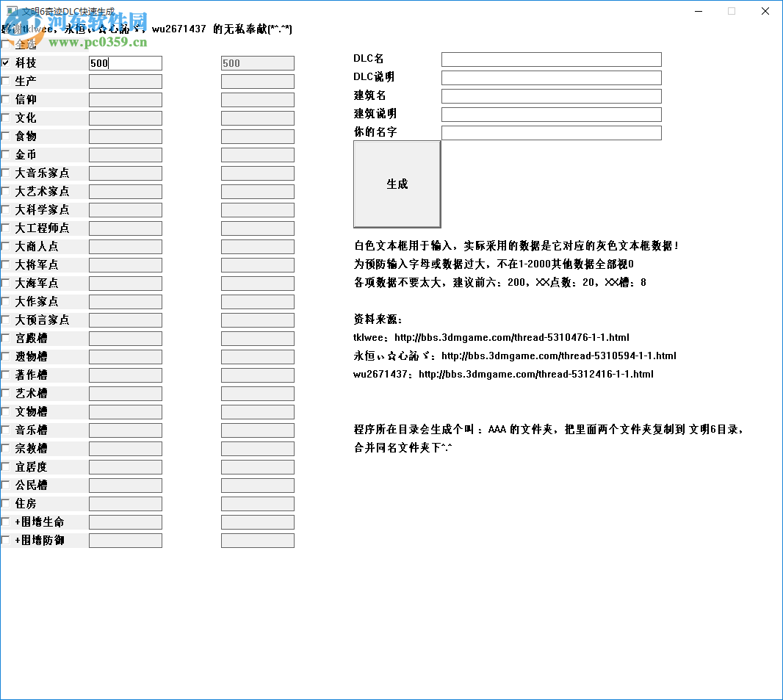Click the 生成 generate button
This screenshot has height=700, width=783.
(x=397, y=184)
